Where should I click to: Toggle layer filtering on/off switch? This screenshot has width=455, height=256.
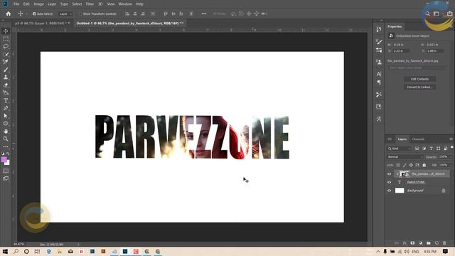[452, 148]
